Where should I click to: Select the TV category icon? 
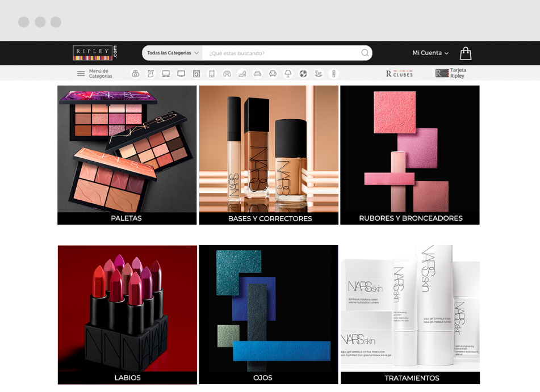pos(181,74)
